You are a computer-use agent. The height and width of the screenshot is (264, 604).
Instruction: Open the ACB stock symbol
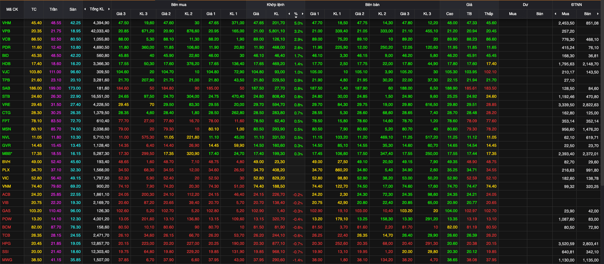click(6, 195)
